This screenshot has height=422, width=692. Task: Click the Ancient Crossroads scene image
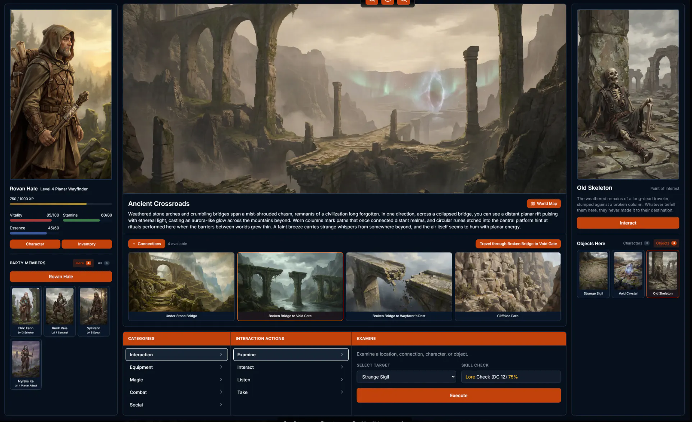click(344, 99)
